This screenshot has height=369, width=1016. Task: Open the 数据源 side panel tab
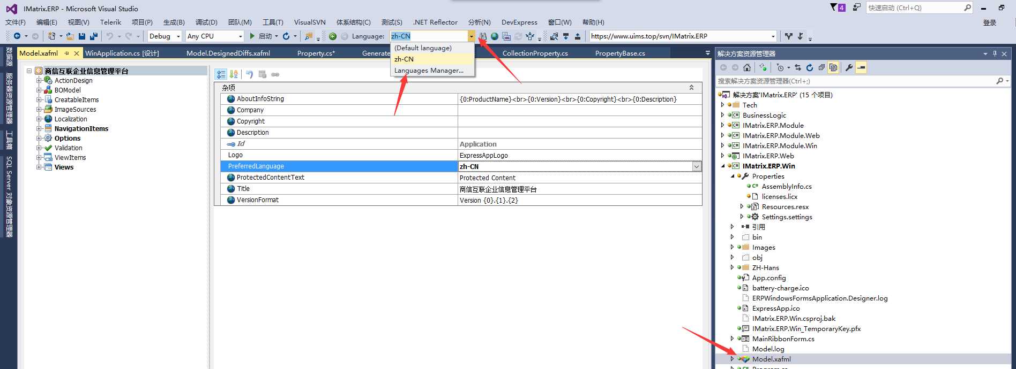tap(9, 56)
